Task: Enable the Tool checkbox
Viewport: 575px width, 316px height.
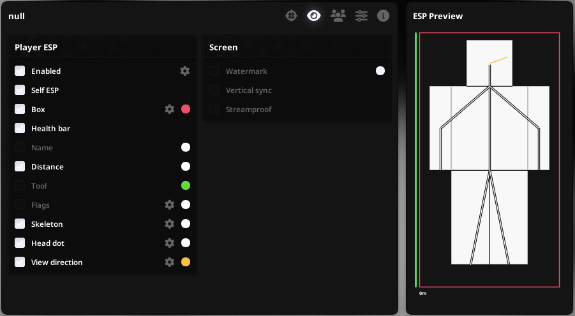Action: pyautogui.click(x=20, y=185)
